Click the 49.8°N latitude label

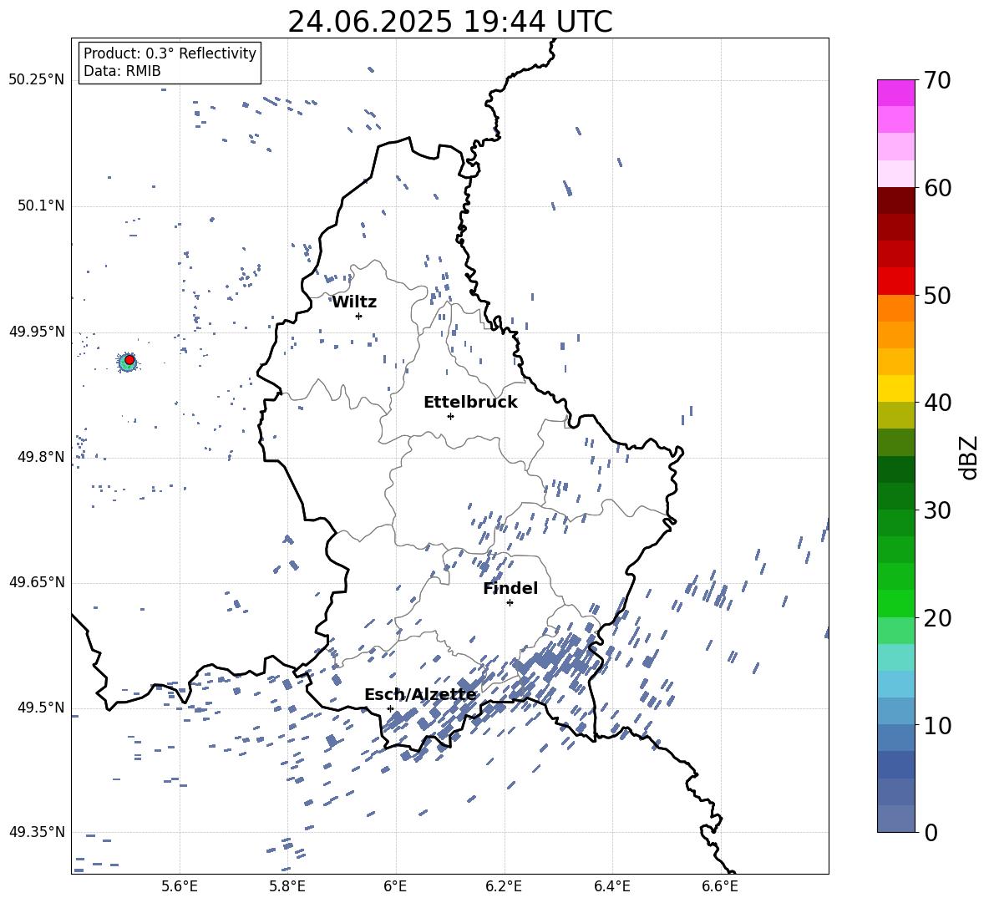[41, 457]
